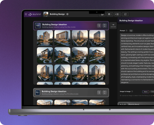Click the button beside the Prompt help icon

coord(131,31)
